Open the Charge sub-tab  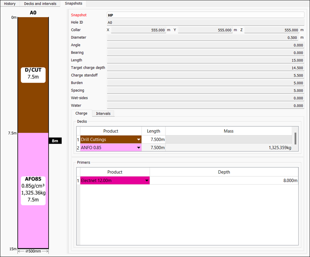click(81, 113)
